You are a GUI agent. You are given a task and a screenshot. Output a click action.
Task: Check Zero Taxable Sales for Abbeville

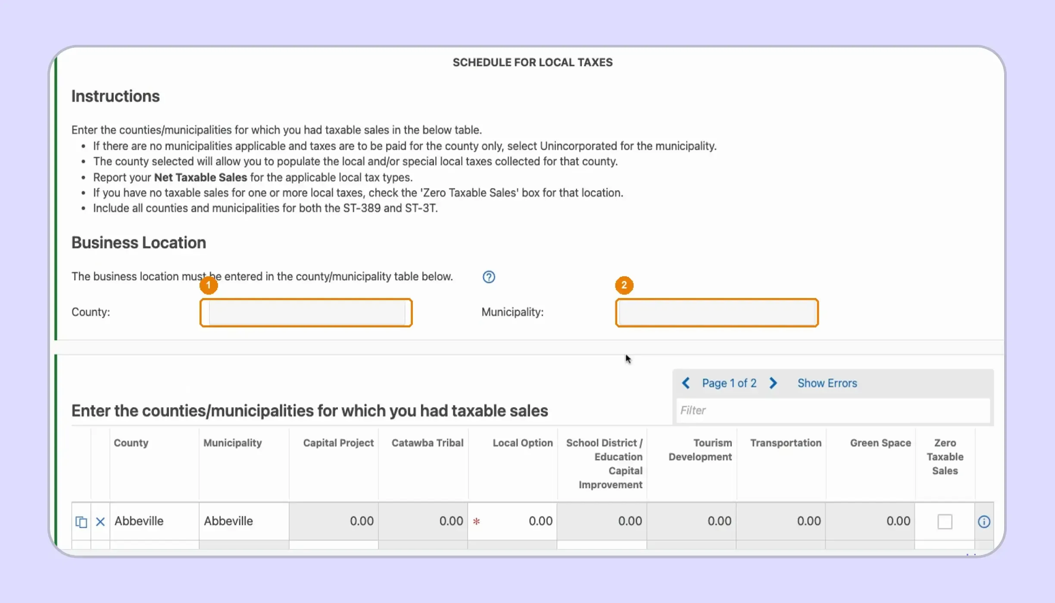point(945,522)
